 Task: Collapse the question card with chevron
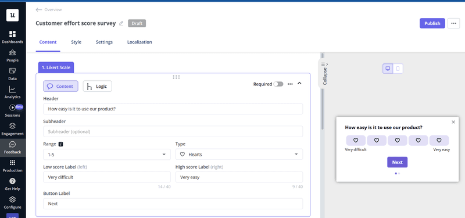pyautogui.click(x=299, y=84)
